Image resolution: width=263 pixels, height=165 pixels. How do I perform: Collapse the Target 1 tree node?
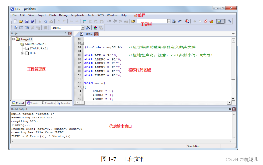(x=13, y=39)
